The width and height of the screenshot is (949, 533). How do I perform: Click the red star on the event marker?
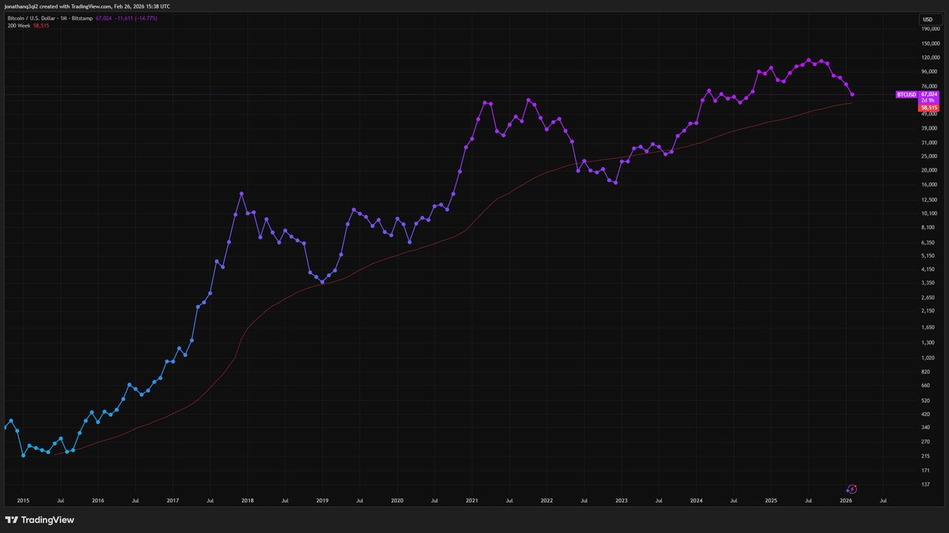855,486
